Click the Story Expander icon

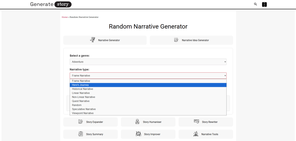tap(81, 122)
